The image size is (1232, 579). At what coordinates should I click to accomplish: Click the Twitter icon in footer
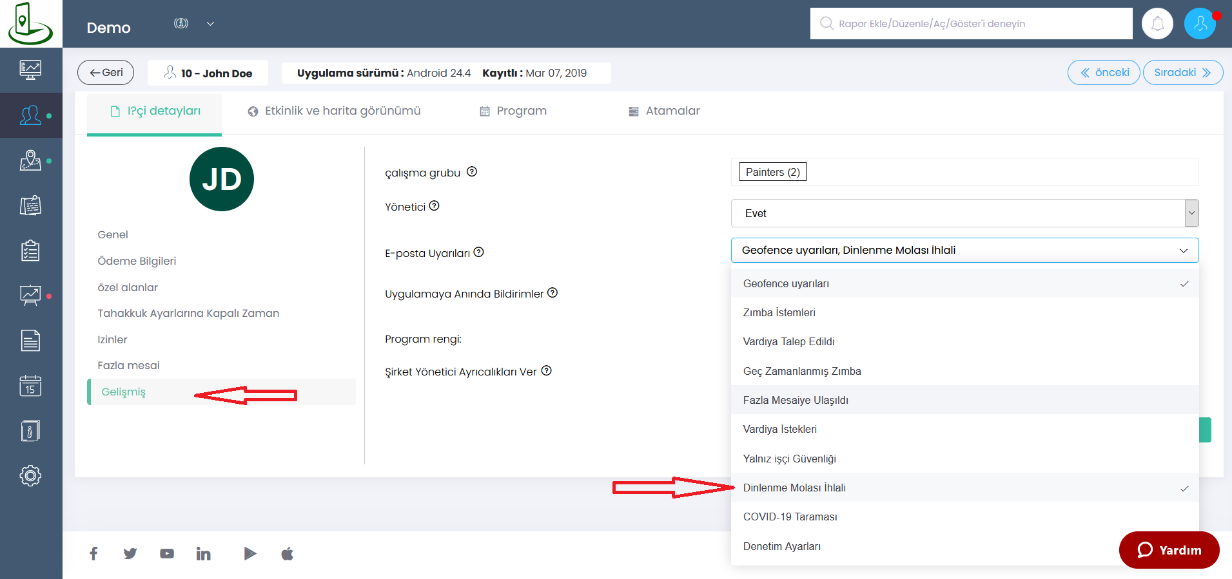(x=130, y=554)
